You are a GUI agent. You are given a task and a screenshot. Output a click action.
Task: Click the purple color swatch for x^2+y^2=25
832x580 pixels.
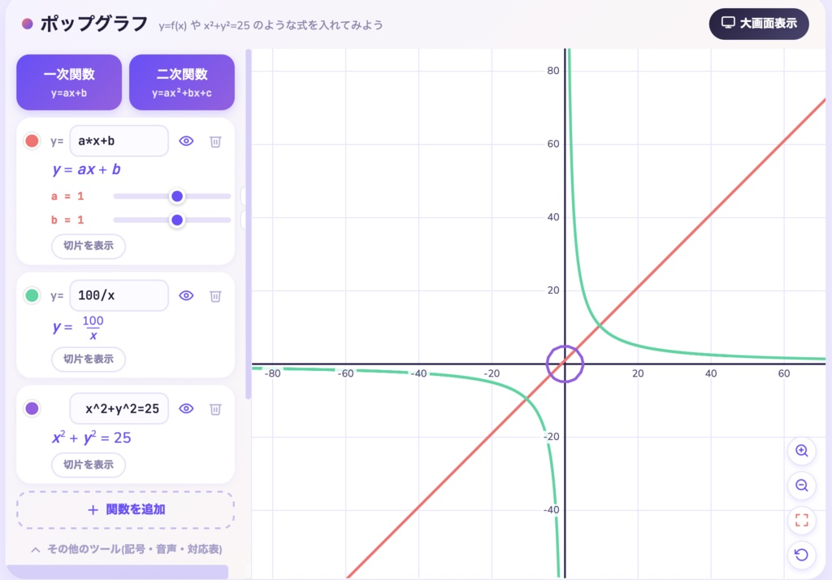tap(32, 408)
